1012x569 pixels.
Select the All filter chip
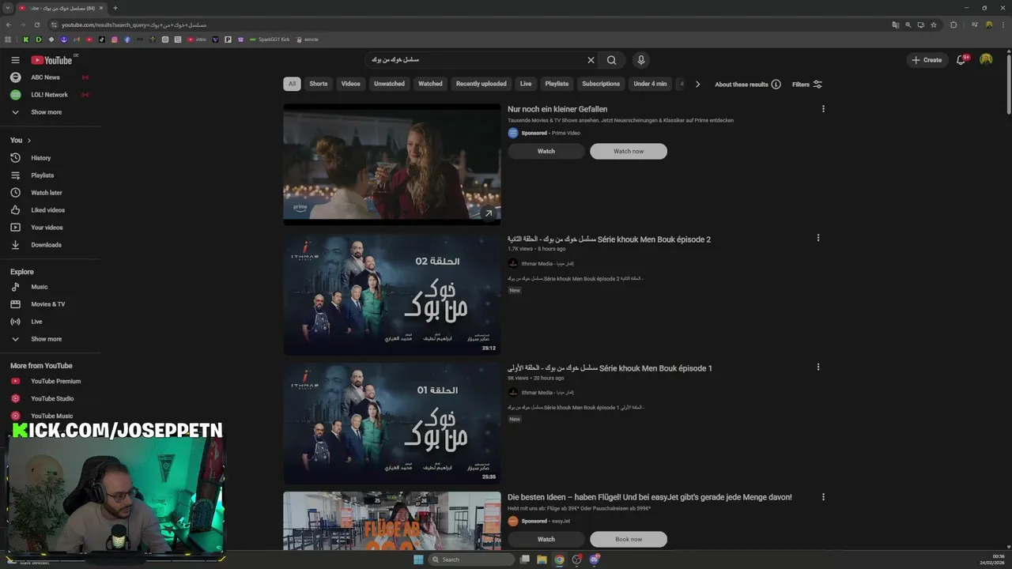(292, 84)
